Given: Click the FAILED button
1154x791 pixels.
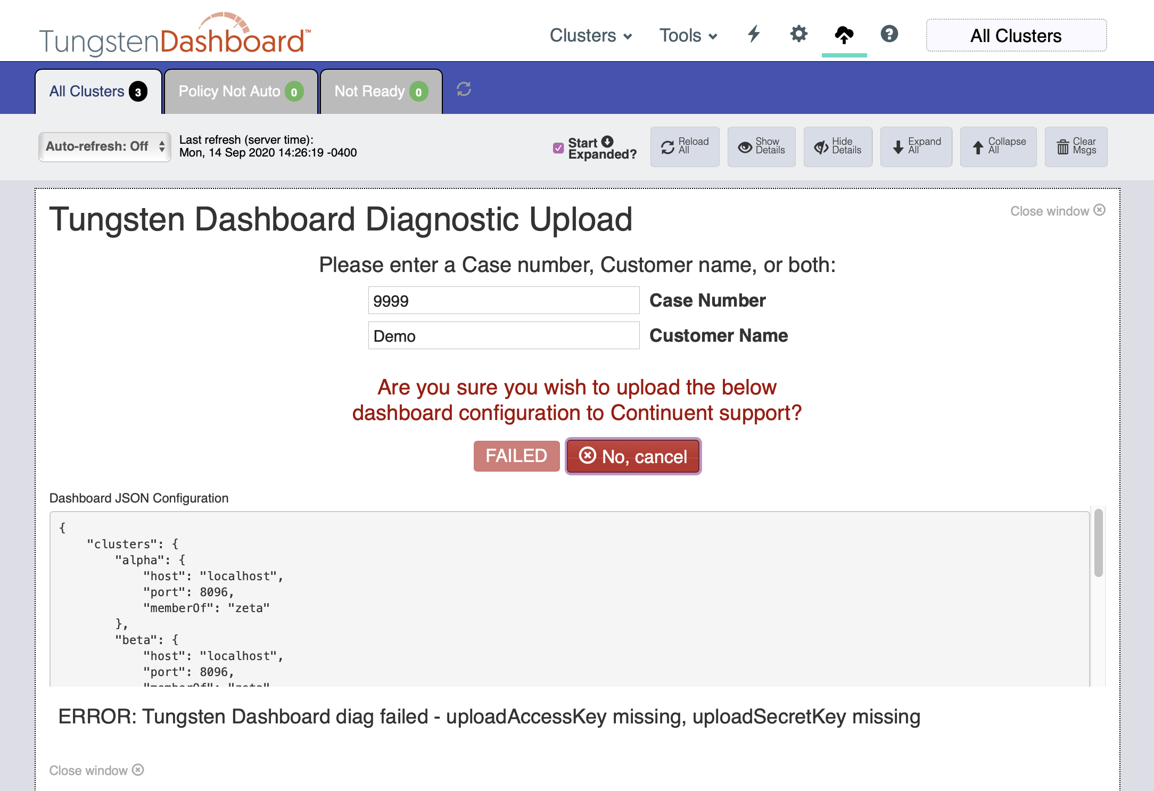Looking at the screenshot, I should [516, 456].
